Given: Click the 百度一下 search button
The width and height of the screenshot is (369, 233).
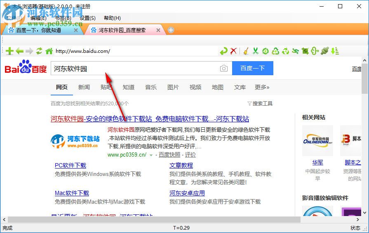Looking at the screenshot, I should coord(252,68).
